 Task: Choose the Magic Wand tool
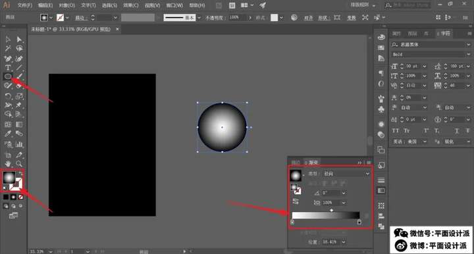click(x=8, y=48)
